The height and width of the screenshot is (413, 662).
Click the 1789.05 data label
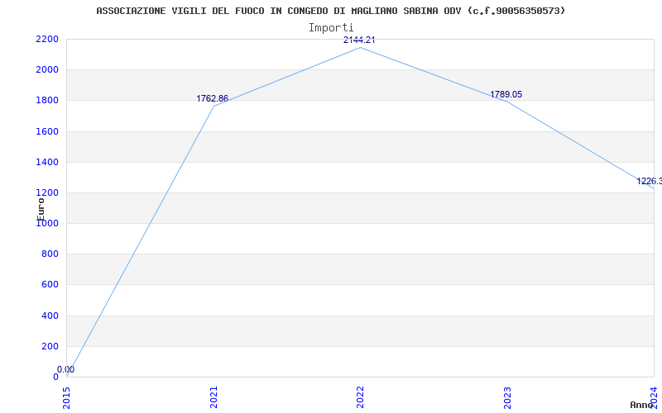click(506, 94)
